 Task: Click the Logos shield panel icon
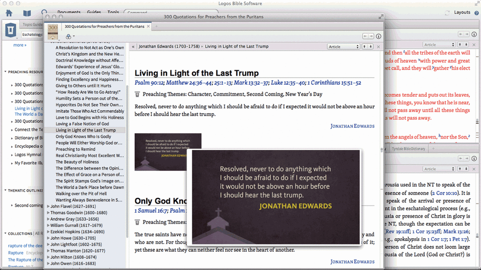tap(11, 30)
